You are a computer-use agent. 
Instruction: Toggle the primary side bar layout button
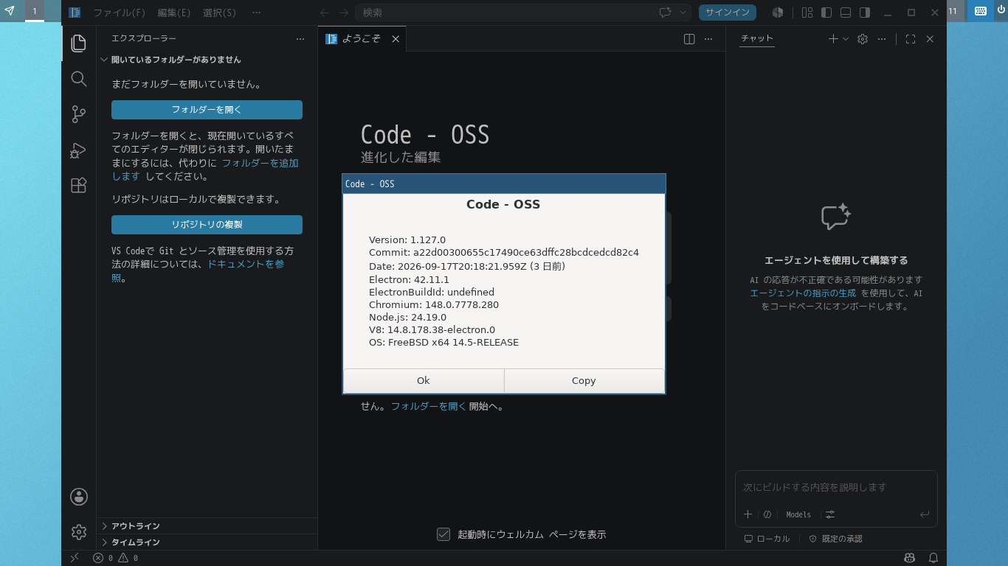click(x=827, y=13)
